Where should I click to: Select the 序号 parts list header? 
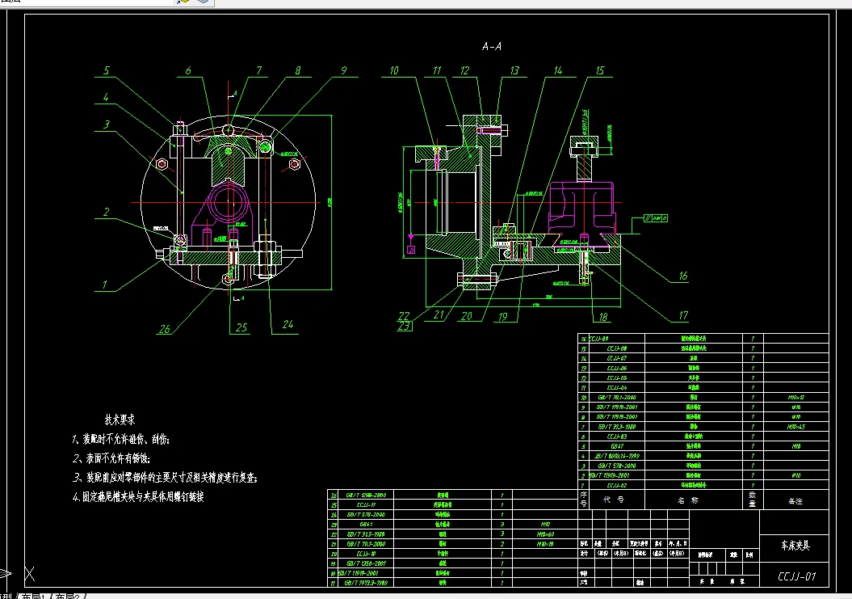coord(584,500)
